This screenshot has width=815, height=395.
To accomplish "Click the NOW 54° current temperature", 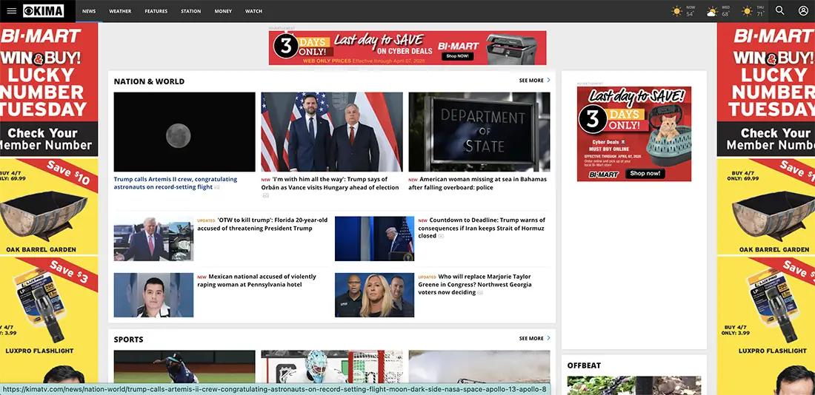I will tap(691, 14).
